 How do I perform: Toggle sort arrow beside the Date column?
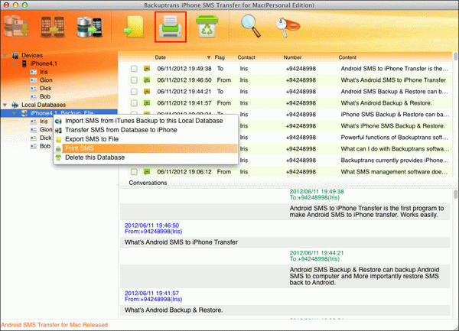coord(209,57)
